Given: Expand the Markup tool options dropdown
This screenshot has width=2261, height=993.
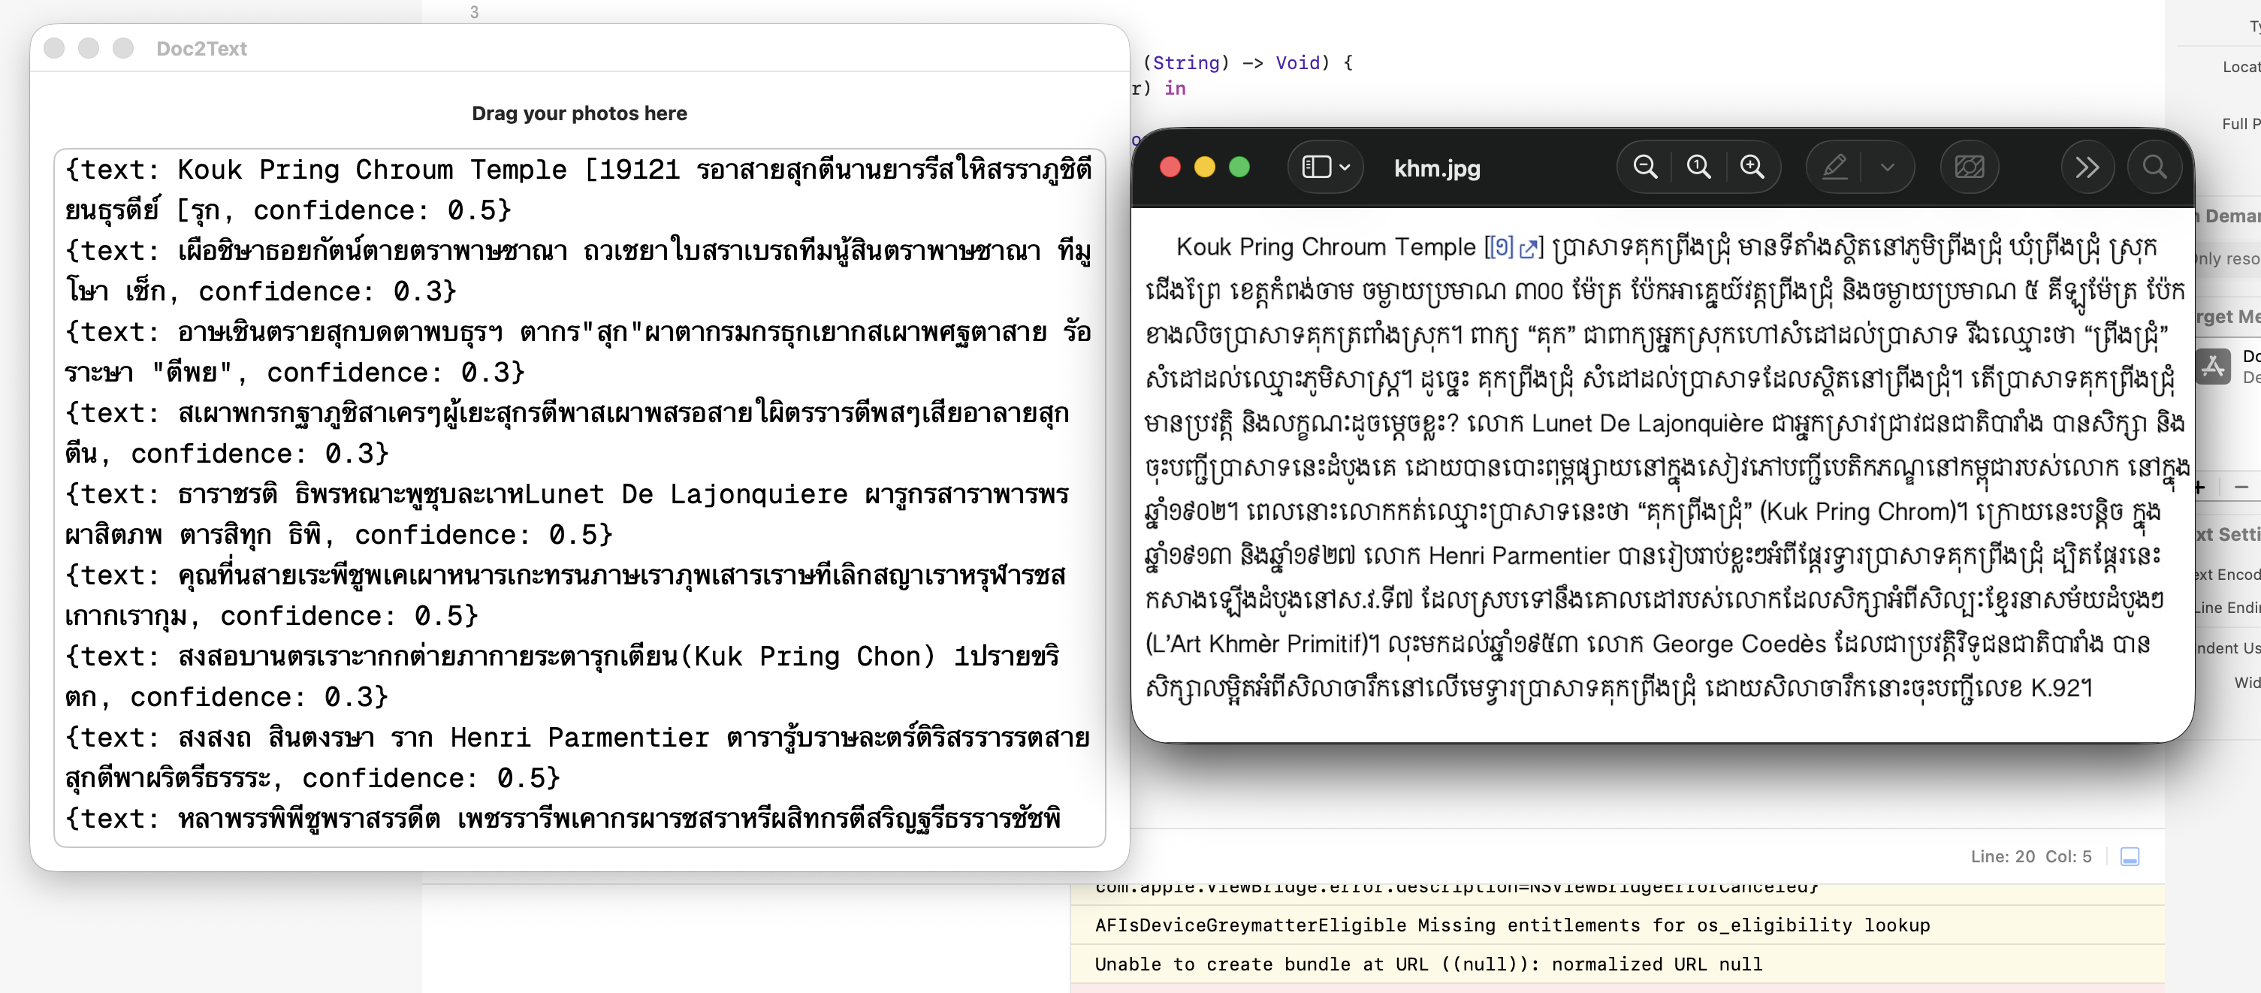Looking at the screenshot, I should (1887, 167).
